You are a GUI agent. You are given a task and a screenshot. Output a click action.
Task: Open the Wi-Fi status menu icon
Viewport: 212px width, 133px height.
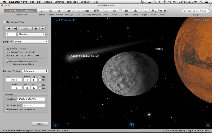[x=165, y=2]
